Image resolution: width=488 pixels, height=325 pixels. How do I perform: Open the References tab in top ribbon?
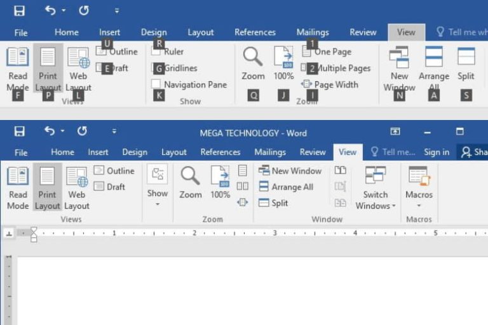tap(255, 32)
